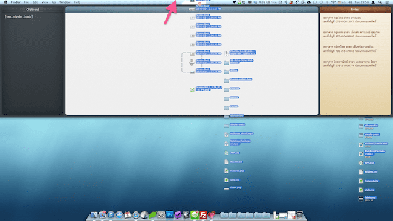Click the first Thai note paragraph in Notes
The width and height of the screenshot is (393, 221).
(x=349, y=19)
